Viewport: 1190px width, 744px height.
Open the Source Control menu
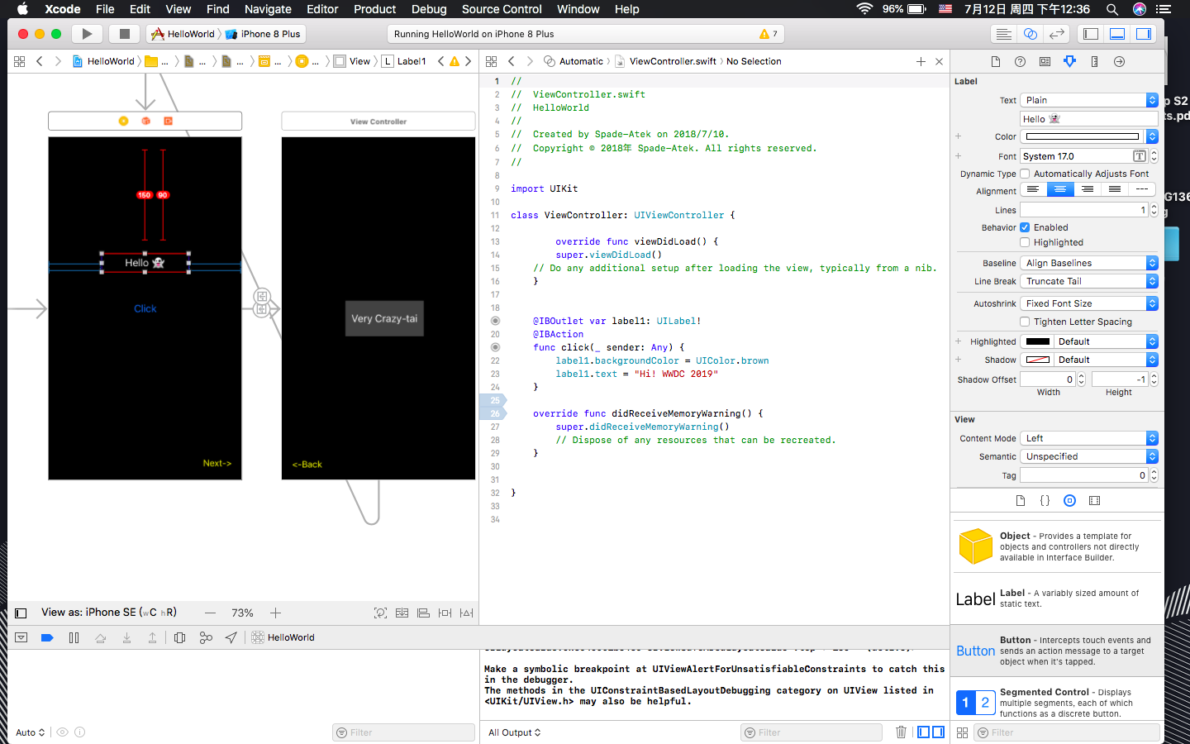pos(502,9)
